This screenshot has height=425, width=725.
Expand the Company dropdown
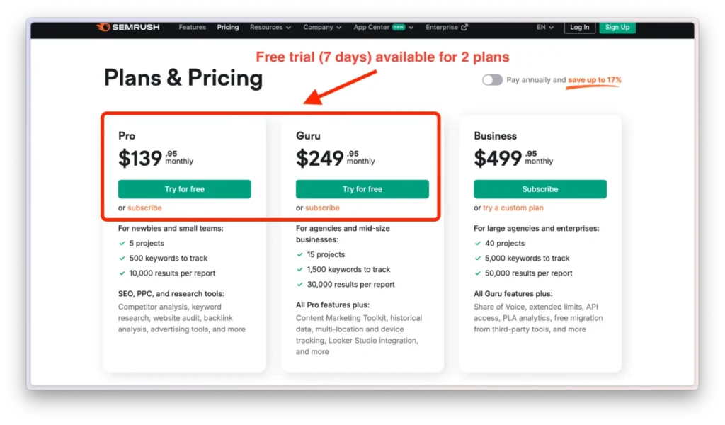click(x=321, y=27)
